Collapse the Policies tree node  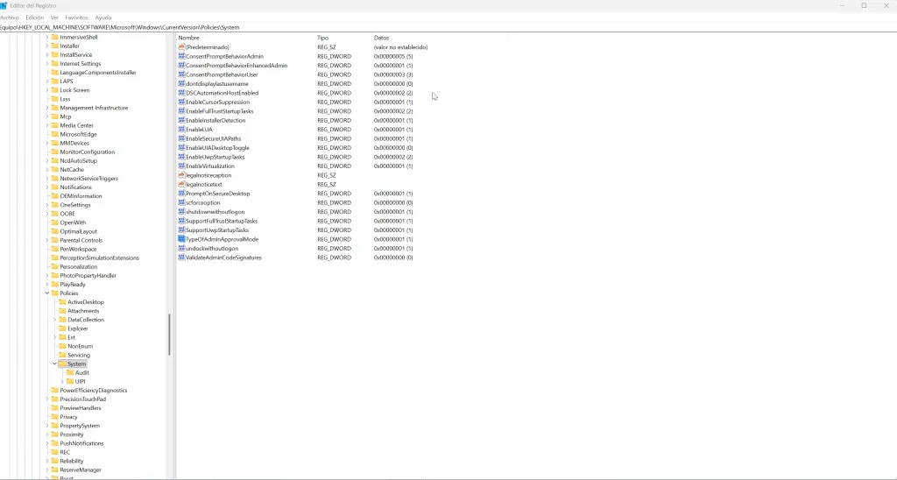47,293
